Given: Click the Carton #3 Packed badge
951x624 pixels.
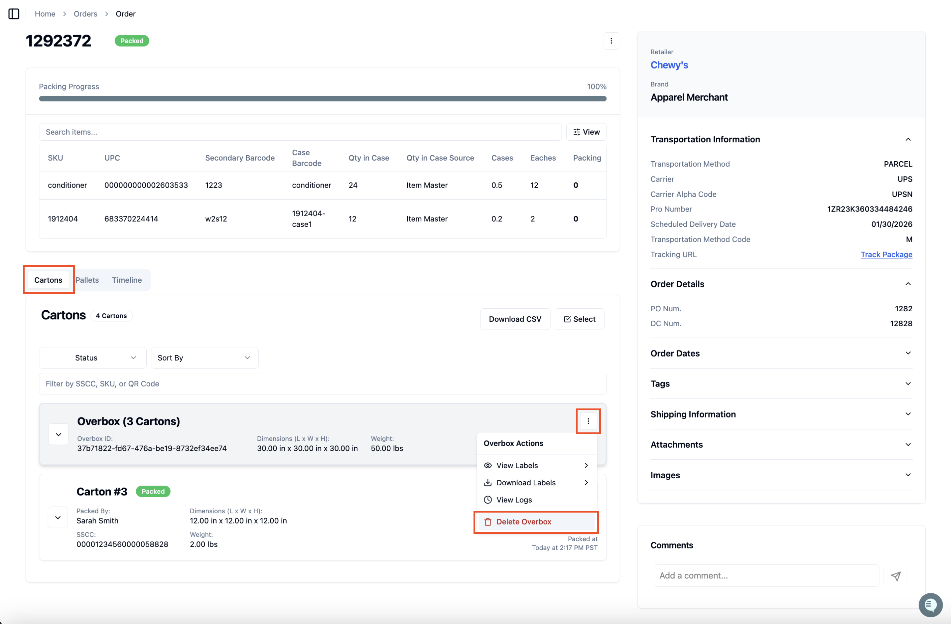Looking at the screenshot, I should tap(153, 492).
